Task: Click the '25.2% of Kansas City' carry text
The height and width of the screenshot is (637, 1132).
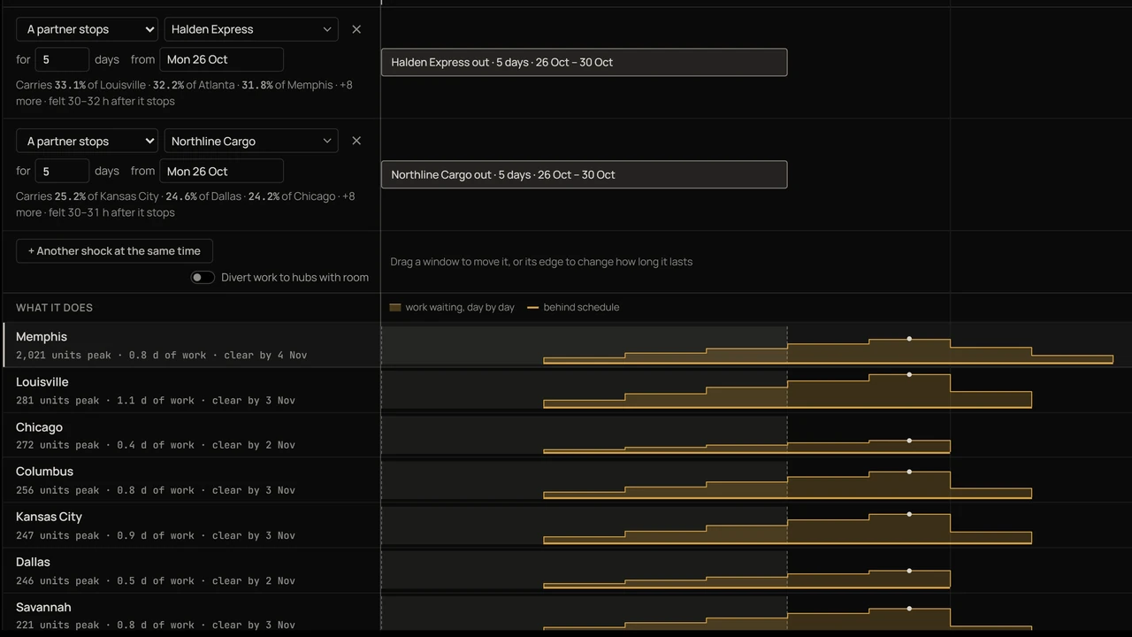Action: [x=107, y=196]
